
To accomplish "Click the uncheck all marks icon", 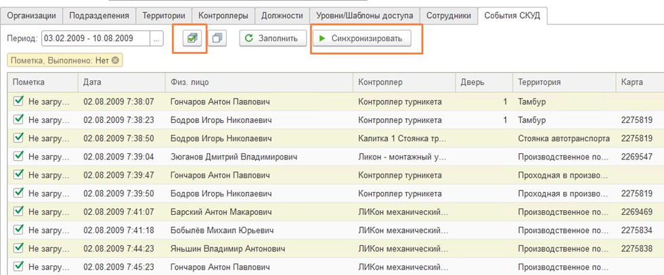I will click(x=217, y=39).
